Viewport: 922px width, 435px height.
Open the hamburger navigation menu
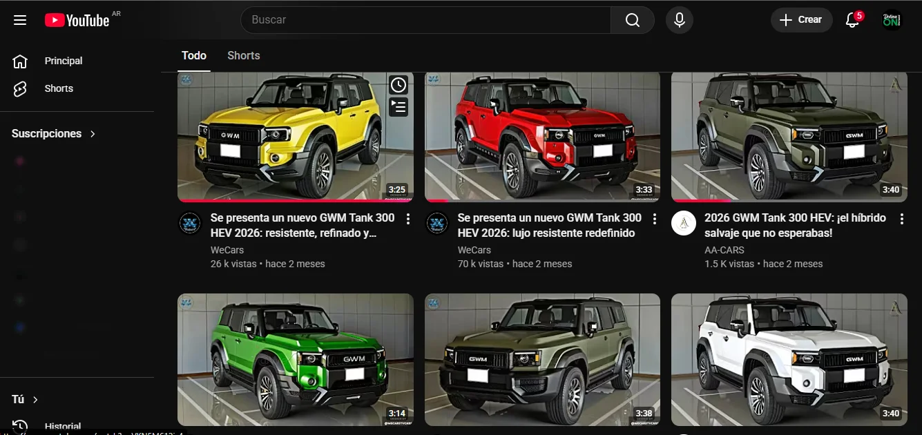(x=19, y=19)
